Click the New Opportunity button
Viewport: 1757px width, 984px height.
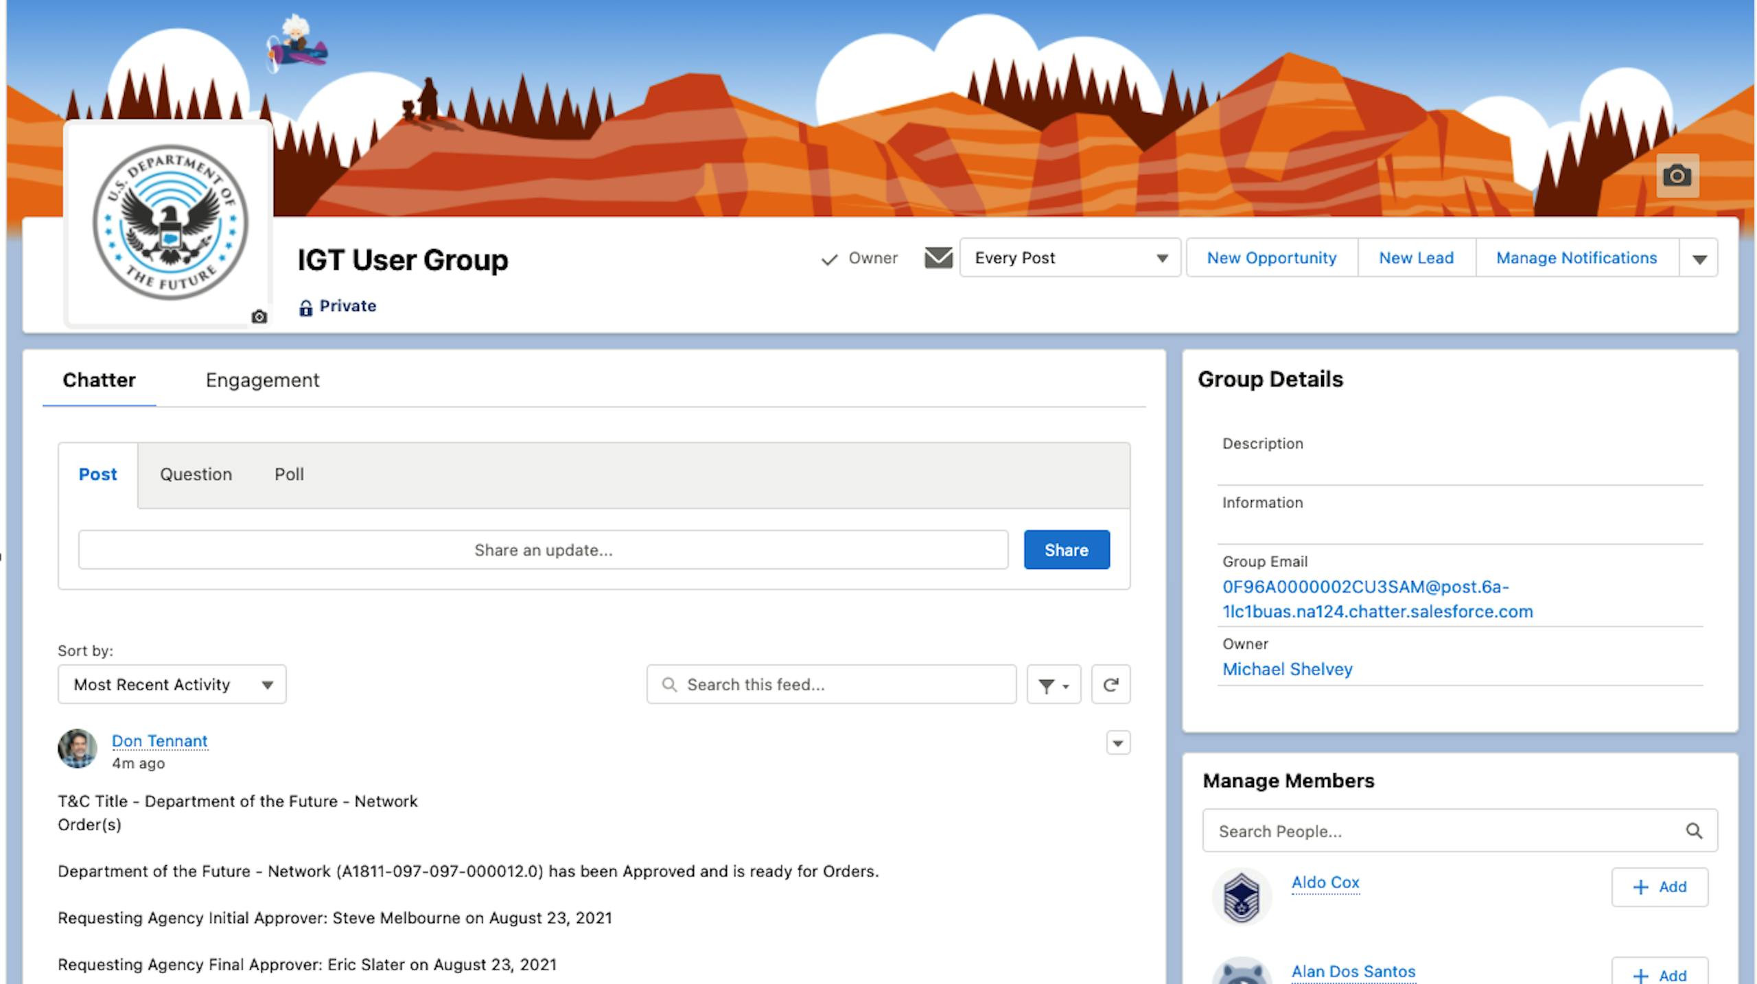click(x=1271, y=258)
